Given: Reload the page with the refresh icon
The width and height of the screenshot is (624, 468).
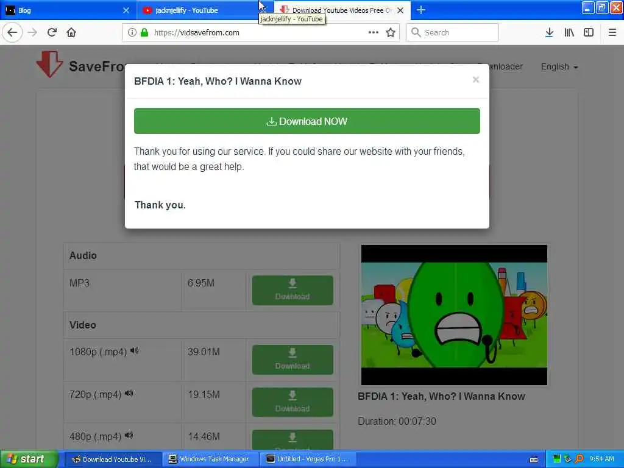Looking at the screenshot, I should [x=52, y=32].
